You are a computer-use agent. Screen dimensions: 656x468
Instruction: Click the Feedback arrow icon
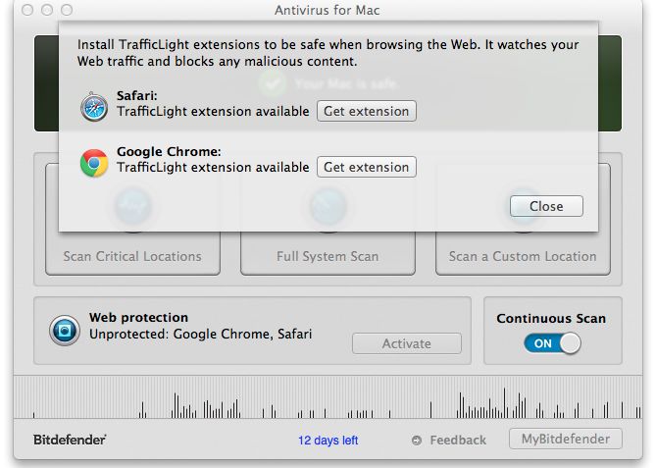click(417, 441)
